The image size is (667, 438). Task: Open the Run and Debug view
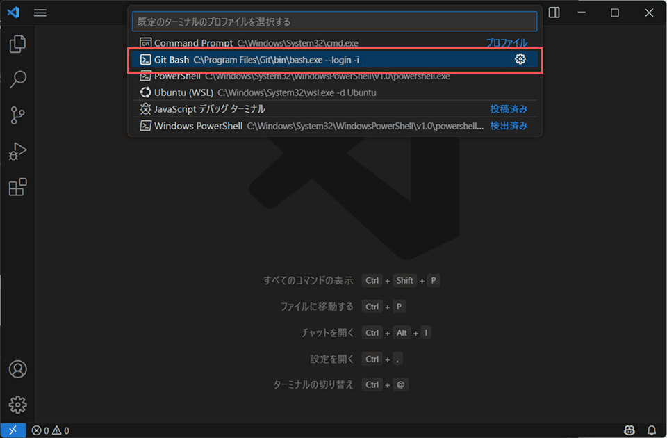tap(17, 151)
